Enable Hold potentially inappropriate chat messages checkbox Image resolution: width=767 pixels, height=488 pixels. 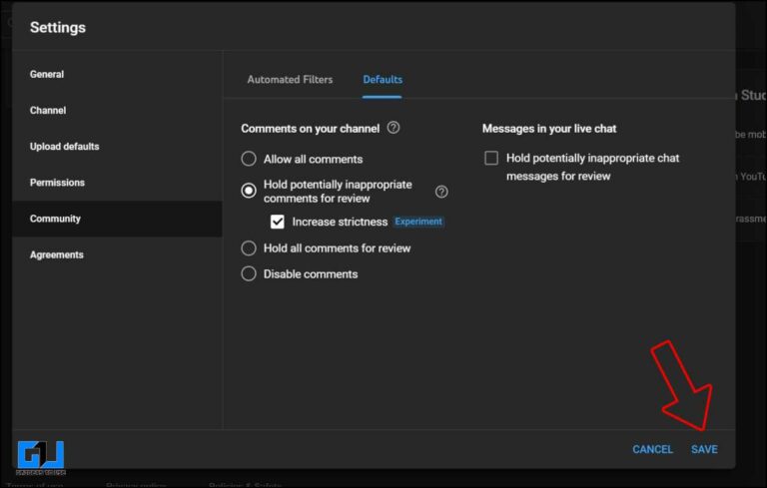pyautogui.click(x=491, y=158)
